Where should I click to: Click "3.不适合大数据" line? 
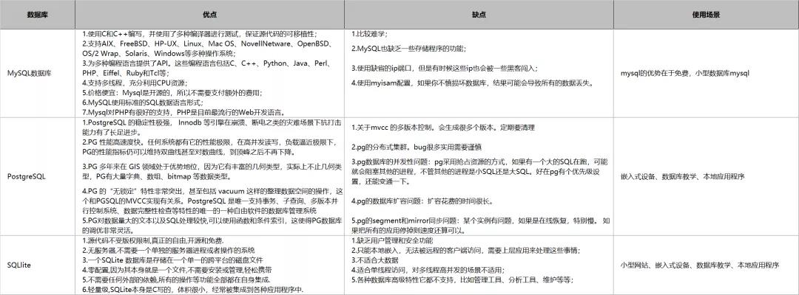click(375, 260)
